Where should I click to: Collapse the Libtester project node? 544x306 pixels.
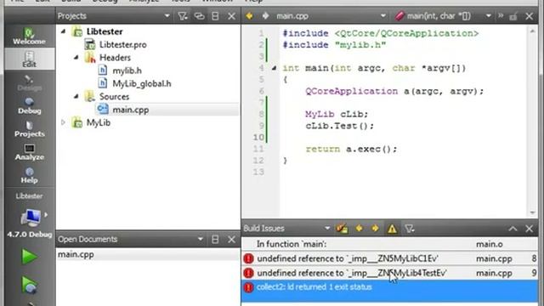pyautogui.click(x=64, y=31)
